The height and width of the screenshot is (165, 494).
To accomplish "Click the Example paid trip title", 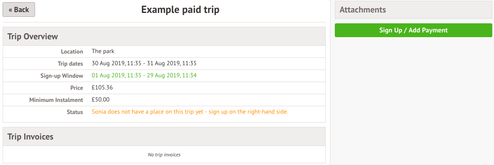I will pyautogui.click(x=180, y=10).
